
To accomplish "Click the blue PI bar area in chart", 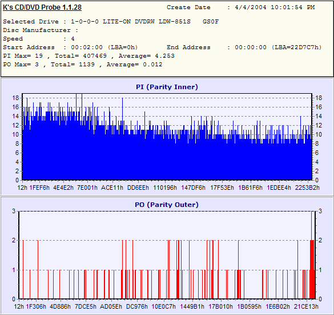I will pos(167,158).
